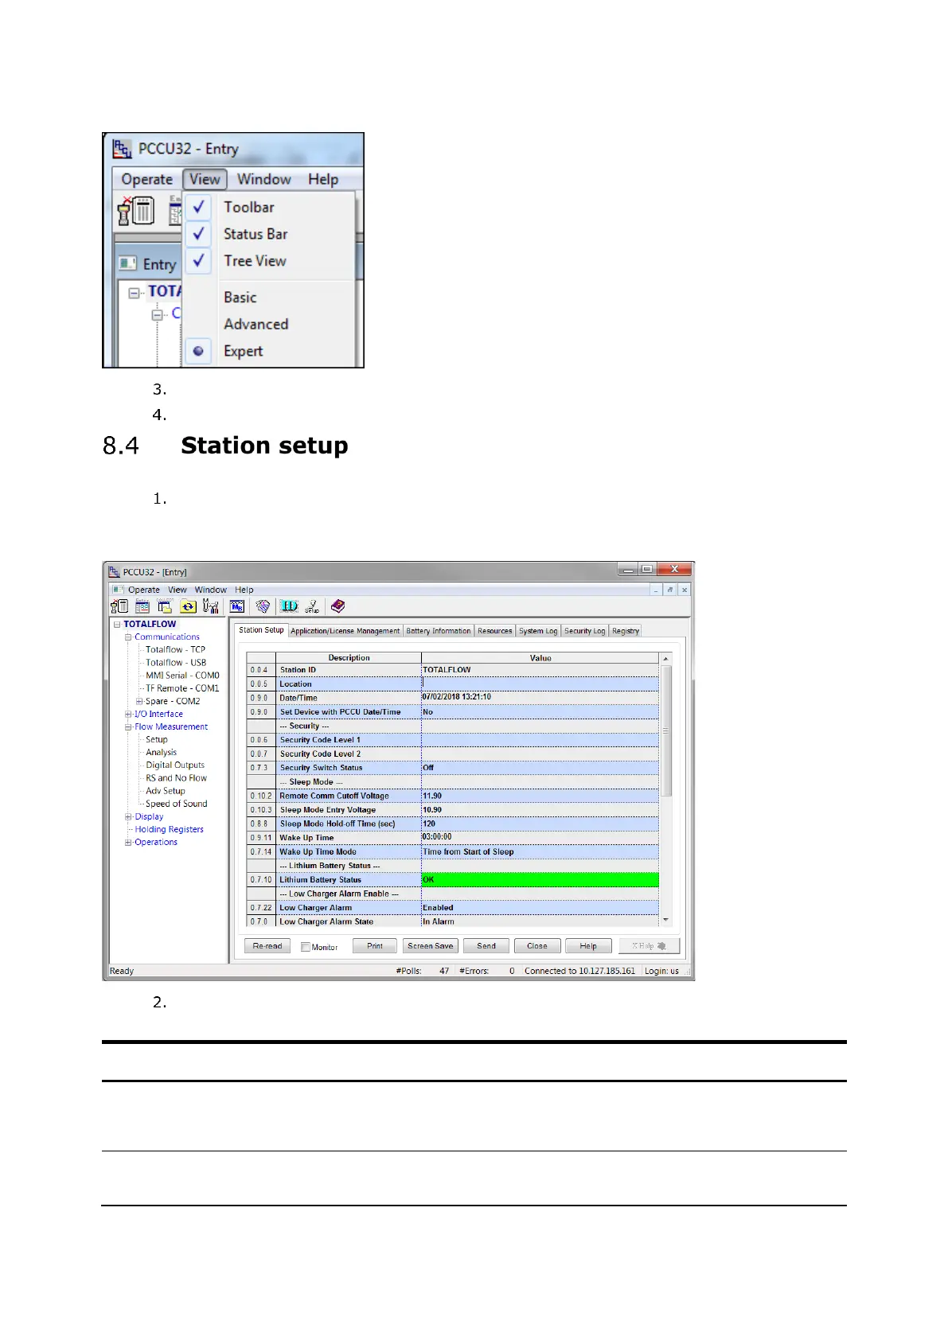This screenshot has height=1340, width=948.
Task: Click the green OK Lithium Battery Status cell
Action: (x=540, y=880)
